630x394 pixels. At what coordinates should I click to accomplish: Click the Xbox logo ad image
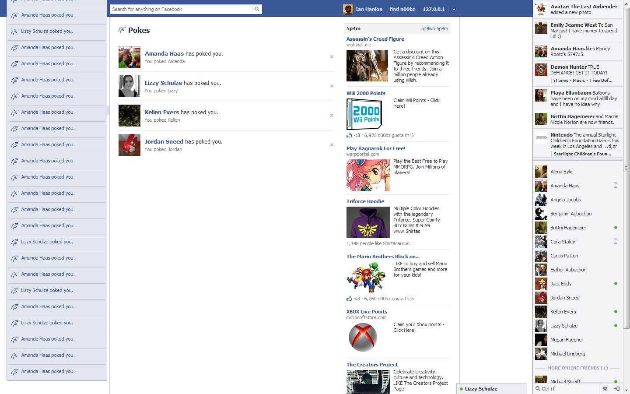pyautogui.click(x=363, y=338)
